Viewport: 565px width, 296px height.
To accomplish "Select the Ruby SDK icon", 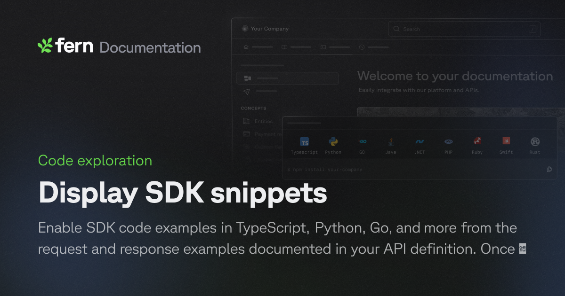I will pos(477,141).
